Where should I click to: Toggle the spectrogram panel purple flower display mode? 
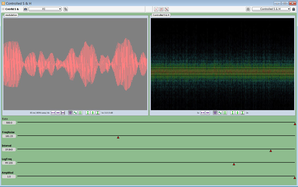(x=215, y=113)
